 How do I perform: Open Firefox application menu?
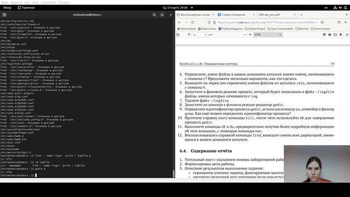[346, 22]
